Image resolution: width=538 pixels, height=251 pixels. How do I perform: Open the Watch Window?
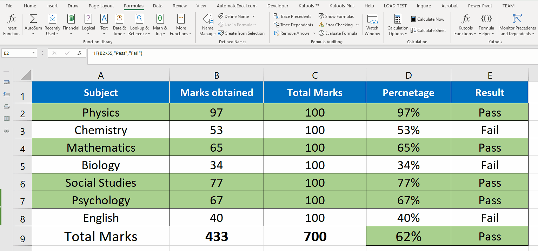[x=372, y=25]
